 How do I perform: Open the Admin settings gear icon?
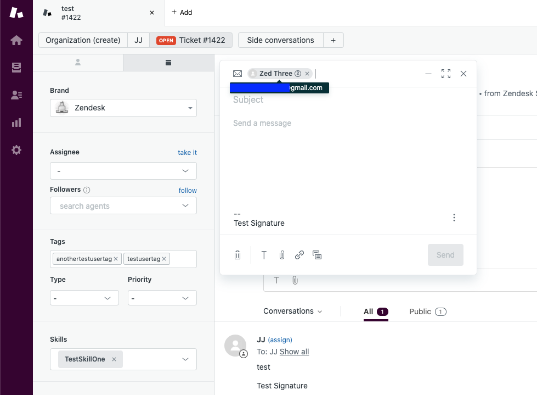click(16, 150)
